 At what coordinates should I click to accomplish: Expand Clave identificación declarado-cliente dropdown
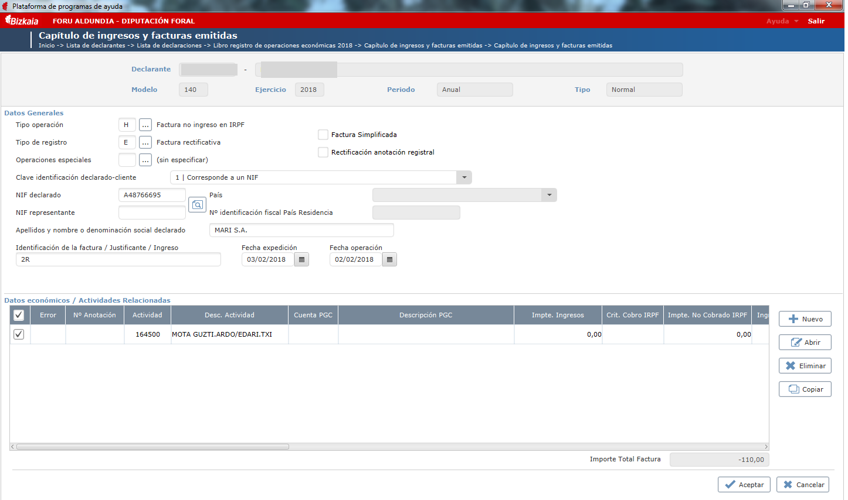(x=464, y=177)
